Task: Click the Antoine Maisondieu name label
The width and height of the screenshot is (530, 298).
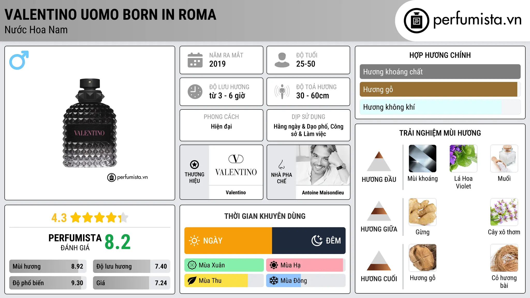Action: point(323,193)
